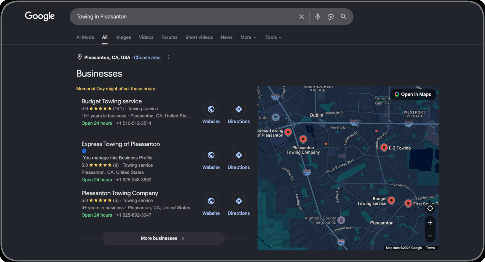Click phone number +1 925-892-3047
Image resolution: width=485 pixels, height=262 pixels.
click(x=134, y=215)
